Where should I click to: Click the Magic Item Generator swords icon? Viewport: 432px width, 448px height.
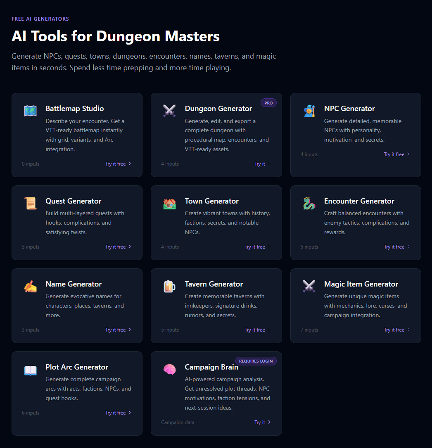(309, 286)
